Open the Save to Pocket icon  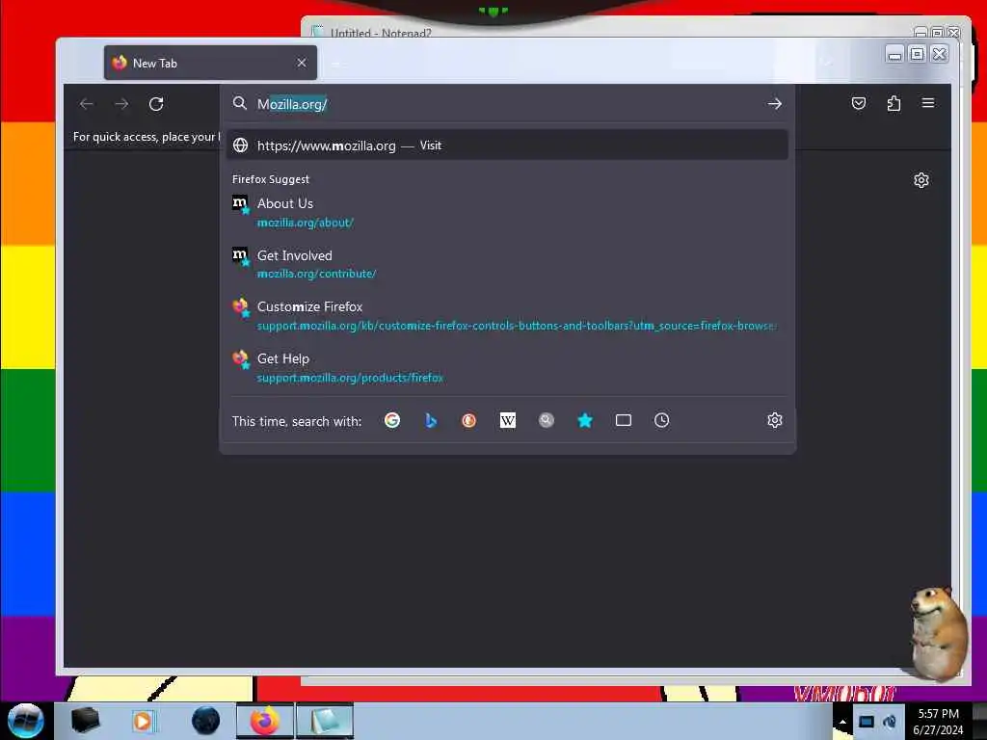click(859, 103)
